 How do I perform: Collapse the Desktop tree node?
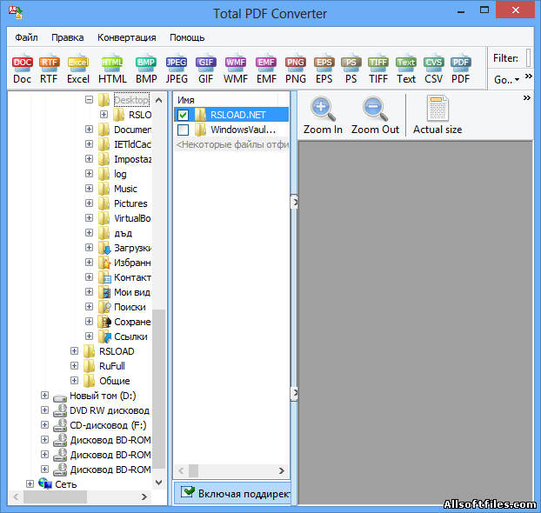click(x=89, y=100)
